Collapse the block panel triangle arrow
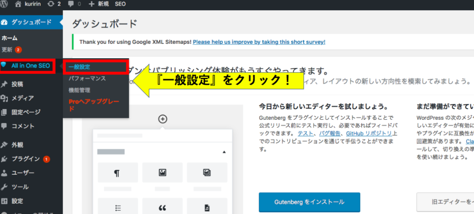Viewport: 474px width, 214px height. (224, 152)
